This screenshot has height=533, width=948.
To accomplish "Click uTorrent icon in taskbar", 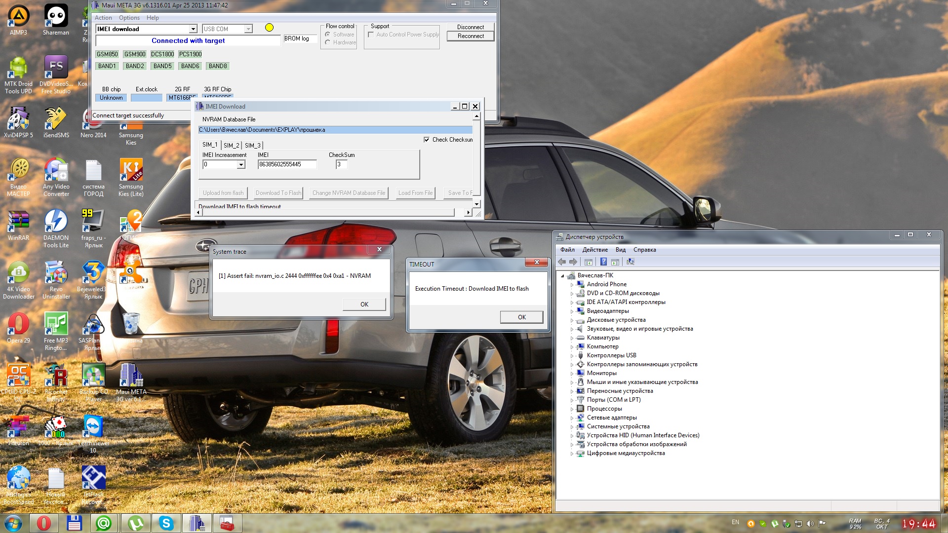I will [x=135, y=523].
